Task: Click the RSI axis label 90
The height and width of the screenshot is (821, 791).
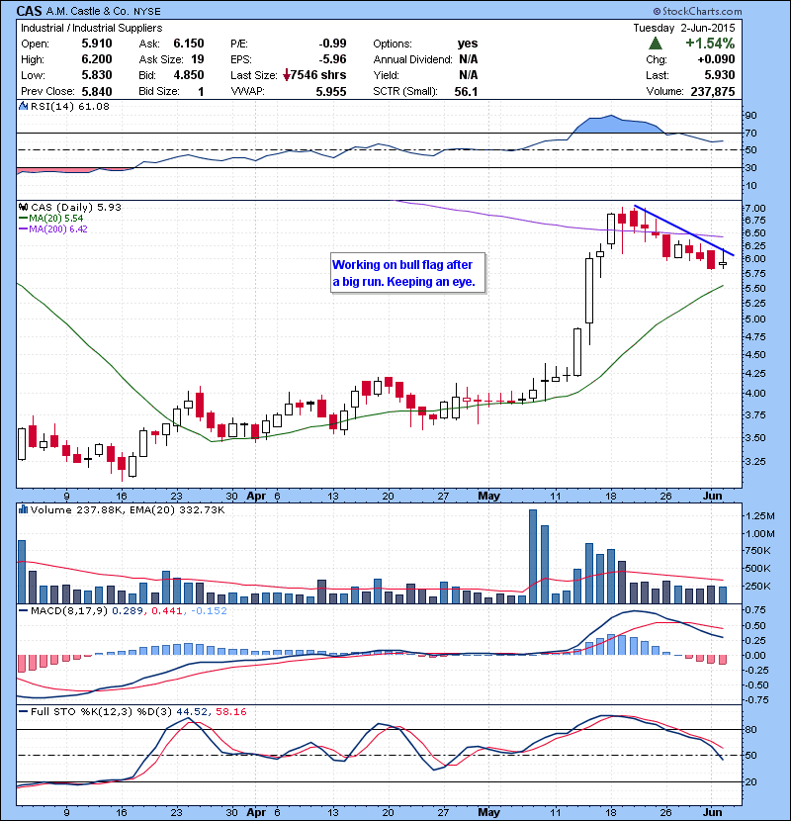Action: point(750,116)
